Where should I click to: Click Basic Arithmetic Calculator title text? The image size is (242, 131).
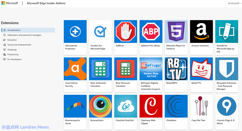(98, 84)
